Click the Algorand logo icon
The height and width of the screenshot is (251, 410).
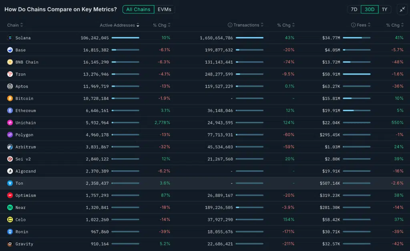pyautogui.click(x=10, y=171)
